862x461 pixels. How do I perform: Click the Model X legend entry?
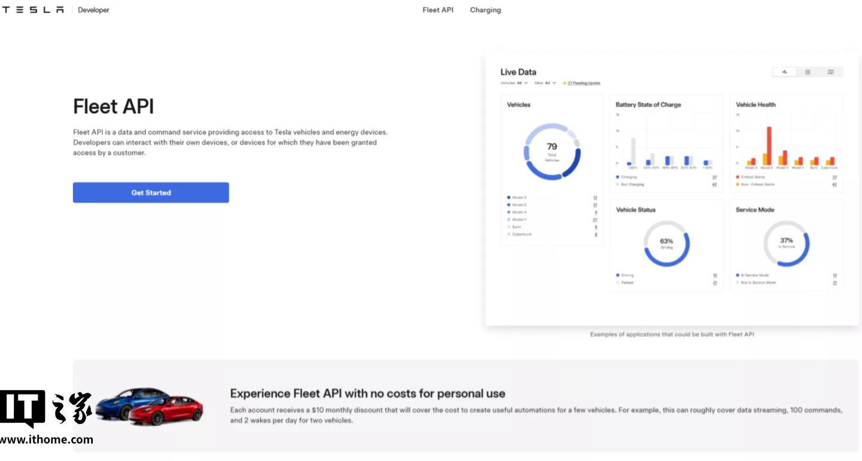pyautogui.click(x=517, y=213)
